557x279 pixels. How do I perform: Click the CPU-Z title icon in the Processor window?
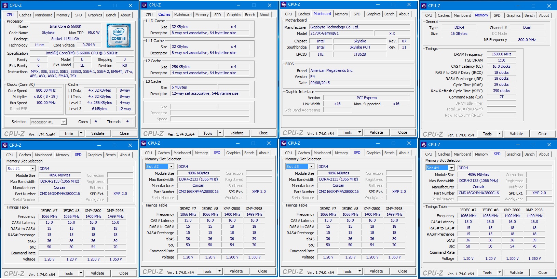5,5
